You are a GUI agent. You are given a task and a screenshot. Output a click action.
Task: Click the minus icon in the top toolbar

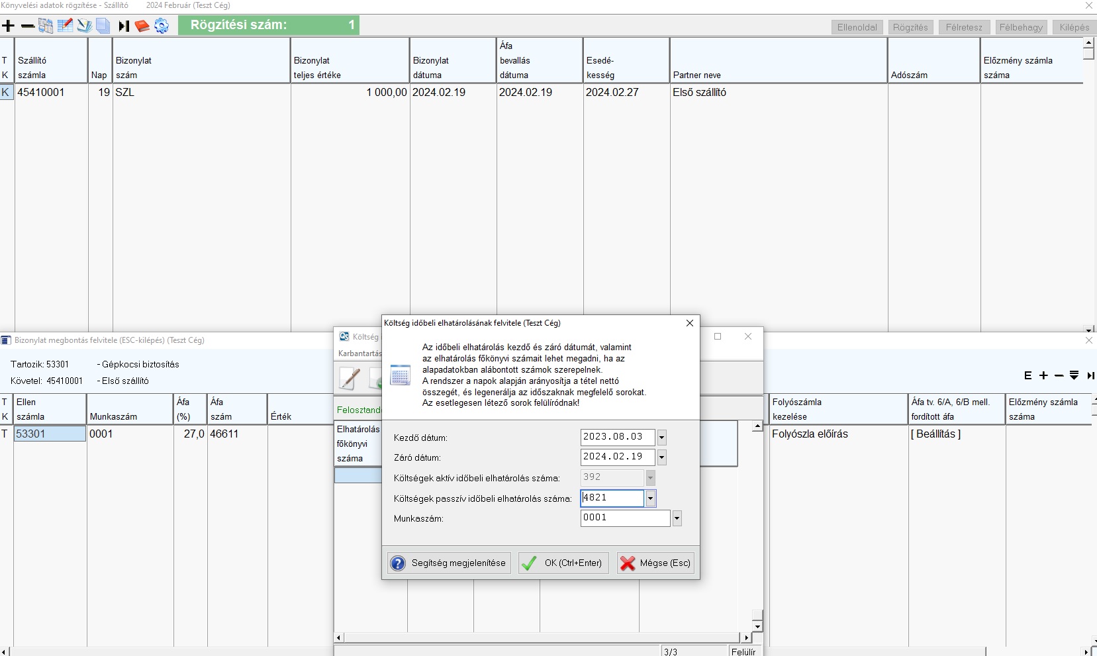tap(28, 26)
